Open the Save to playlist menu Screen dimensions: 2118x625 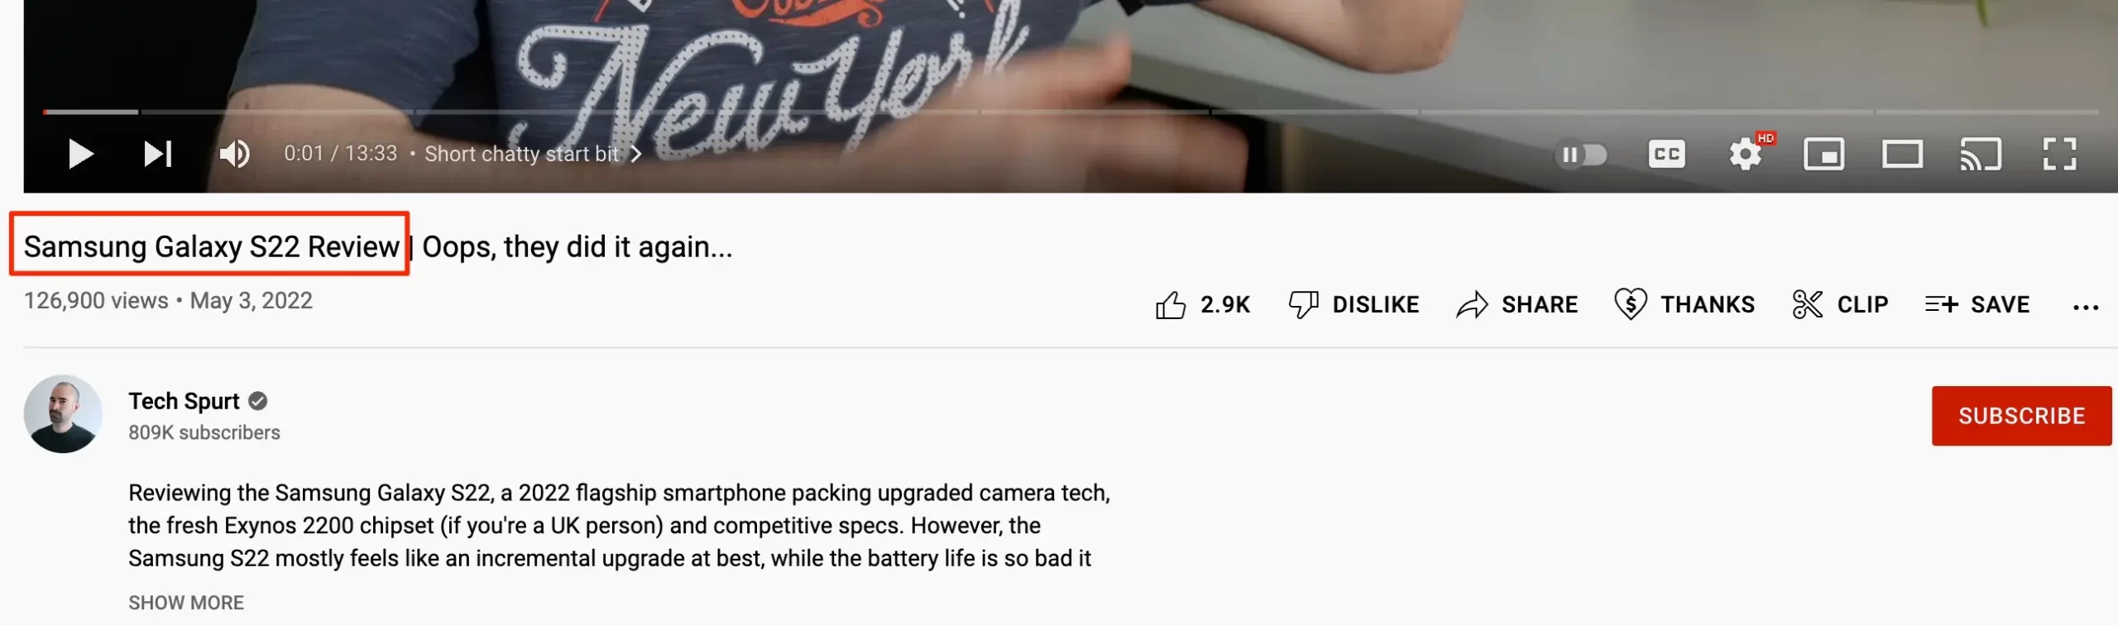coord(1977,305)
